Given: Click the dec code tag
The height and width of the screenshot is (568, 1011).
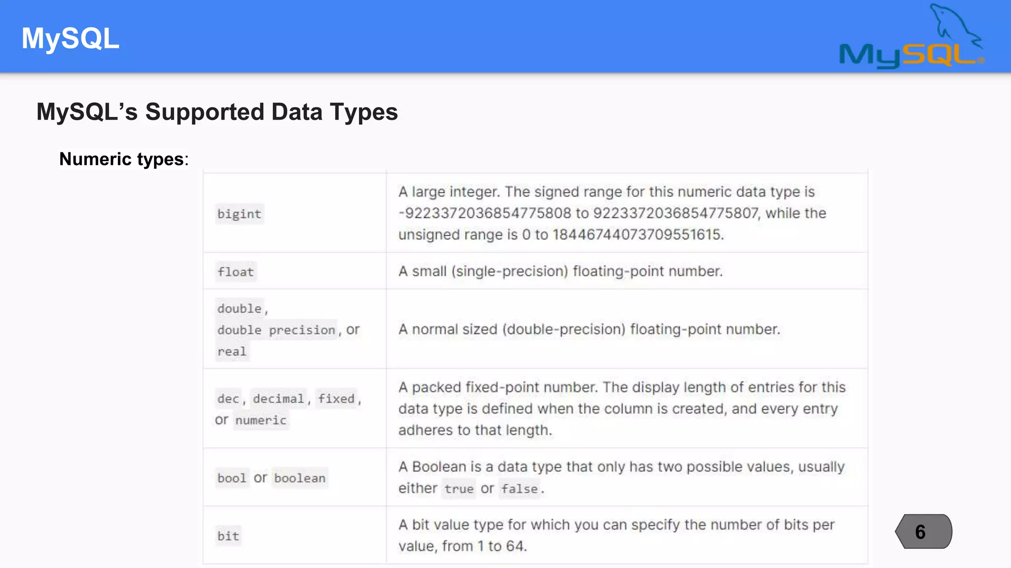Looking at the screenshot, I should point(228,398).
